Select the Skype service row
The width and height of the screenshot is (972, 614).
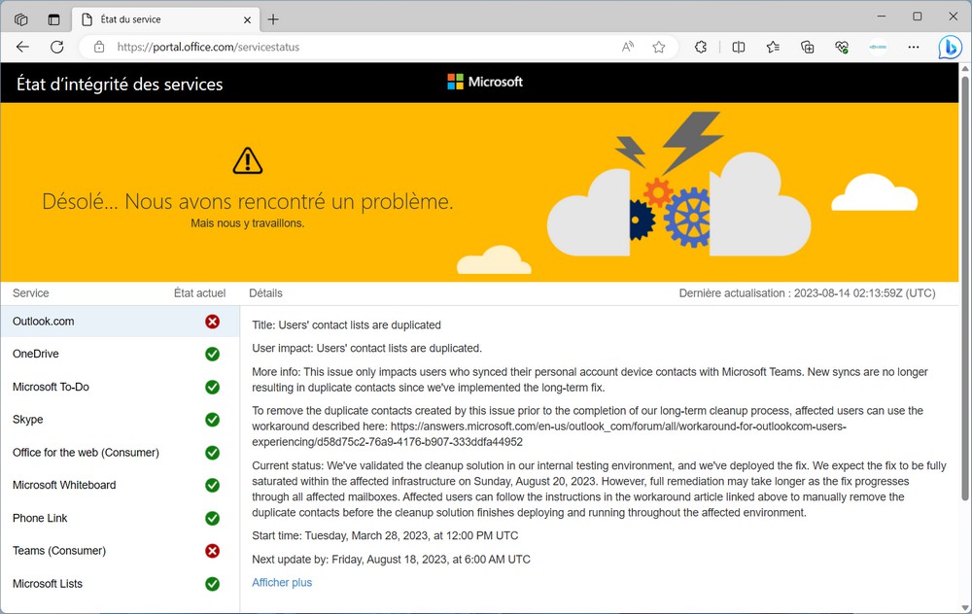[x=120, y=420]
